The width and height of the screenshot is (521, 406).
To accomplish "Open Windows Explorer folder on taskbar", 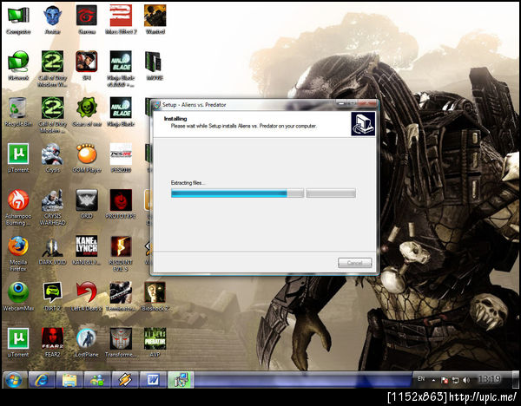I will coord(69,380).
